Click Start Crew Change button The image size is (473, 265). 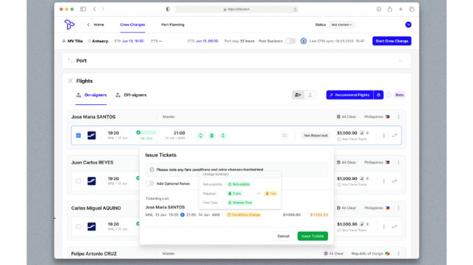click(391, 41)
